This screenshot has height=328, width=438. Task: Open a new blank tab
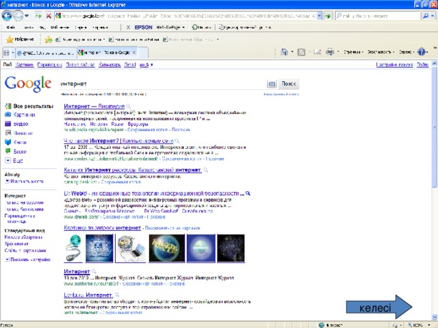pos(143,53)
